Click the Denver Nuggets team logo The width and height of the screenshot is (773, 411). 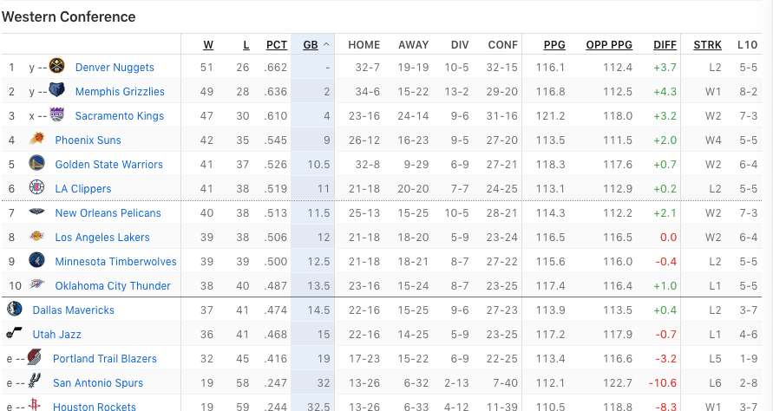[58, 68]
